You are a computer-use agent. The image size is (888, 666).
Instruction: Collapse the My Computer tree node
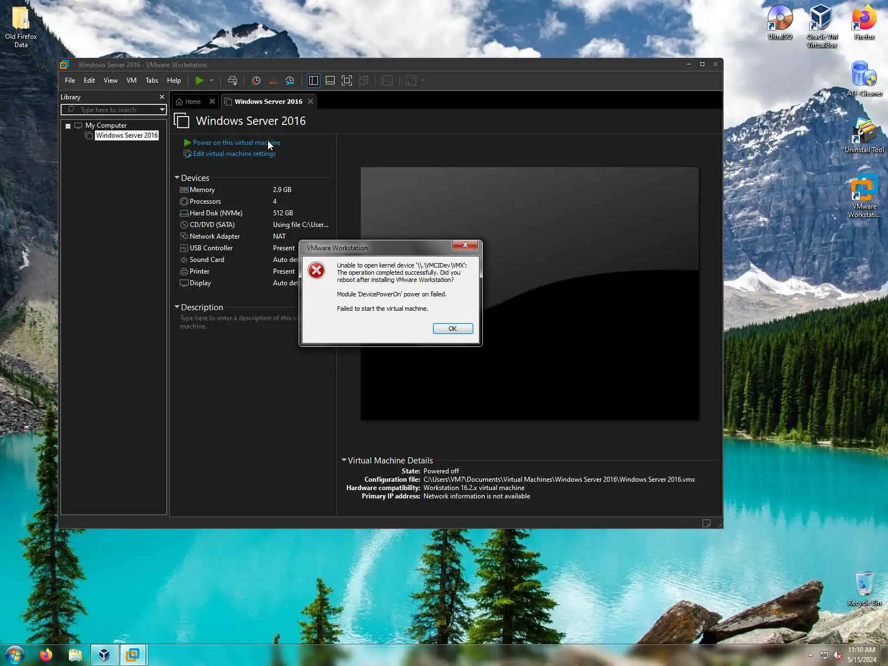click(x=68, y=126)
